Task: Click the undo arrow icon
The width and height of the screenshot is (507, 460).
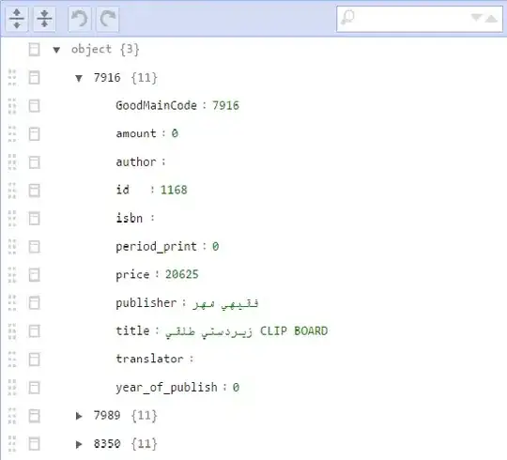Action: (80, 19)
